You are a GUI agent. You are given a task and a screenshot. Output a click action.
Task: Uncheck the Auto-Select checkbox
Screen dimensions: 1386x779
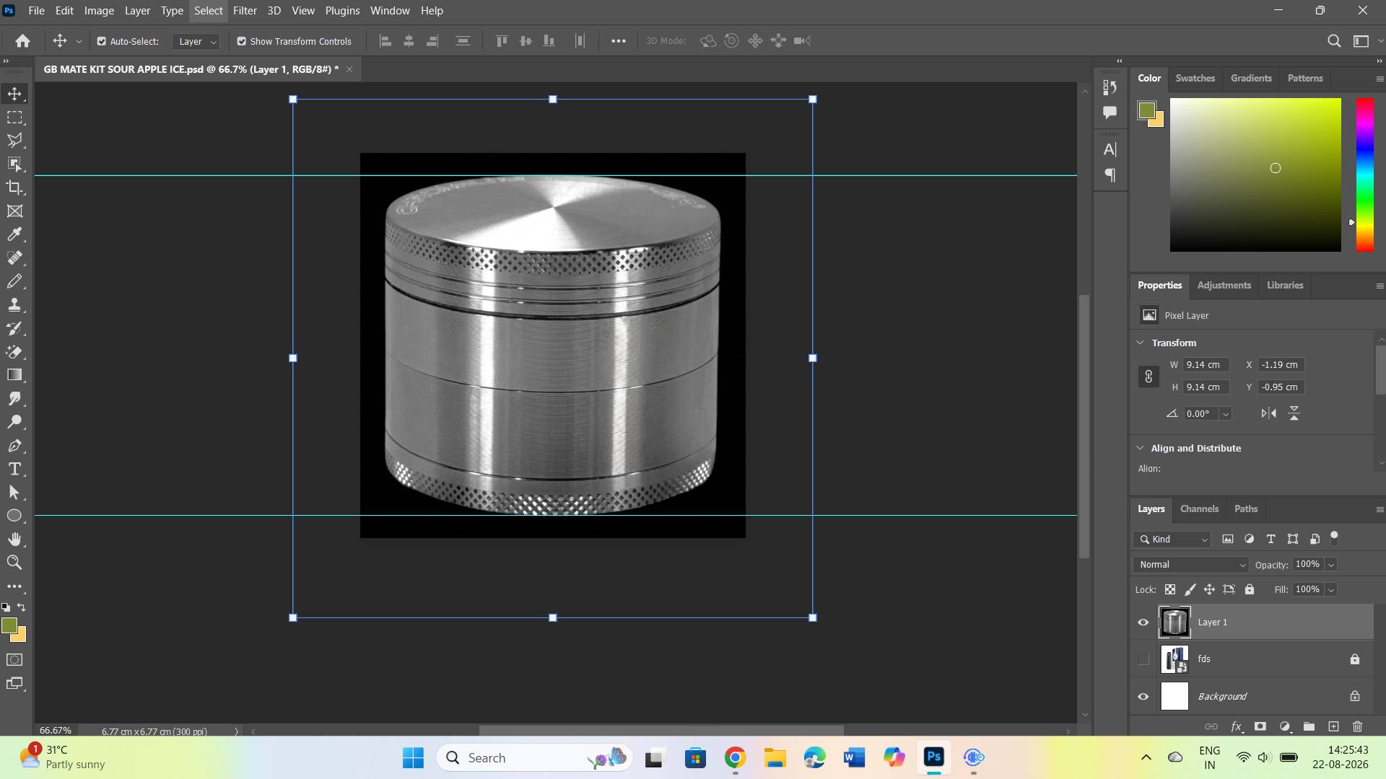(x=102, y=41)
